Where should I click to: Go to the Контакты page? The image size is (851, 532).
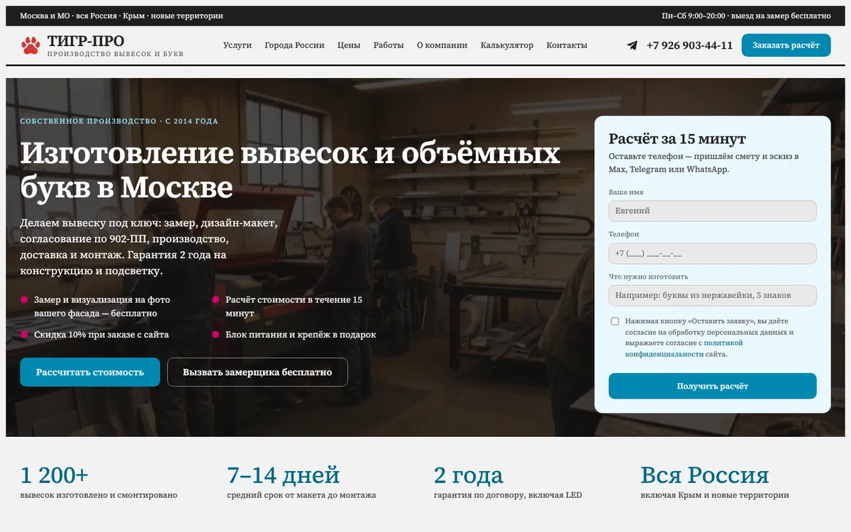[x=567, y=45]
